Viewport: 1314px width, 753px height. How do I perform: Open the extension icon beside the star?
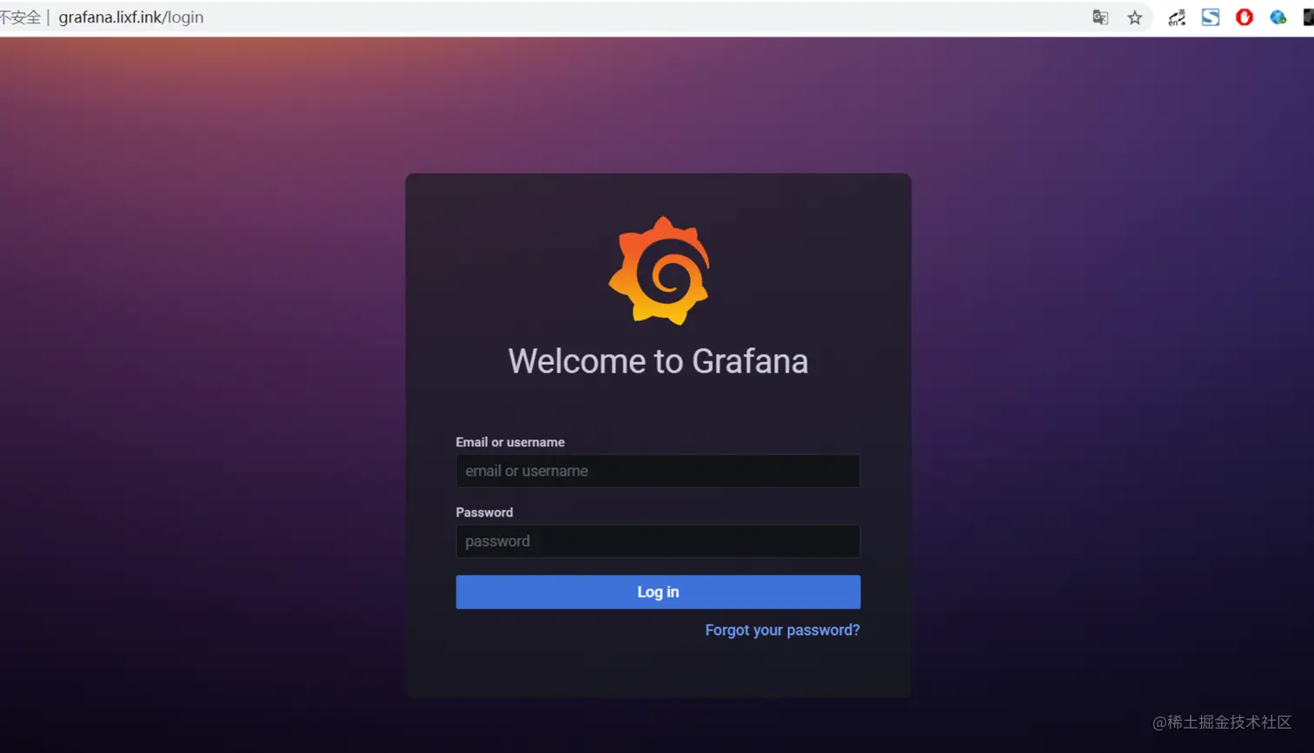pyautogui.click(x=1177, y=17)
